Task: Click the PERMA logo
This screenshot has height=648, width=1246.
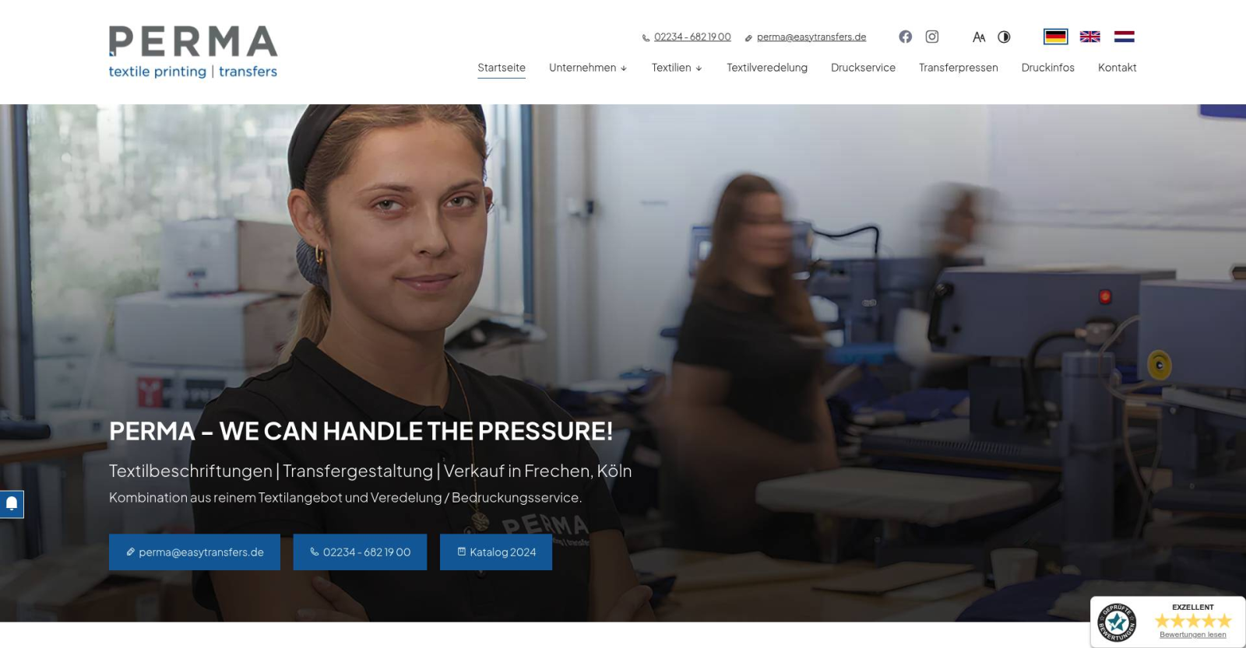Action: point(193,52)
